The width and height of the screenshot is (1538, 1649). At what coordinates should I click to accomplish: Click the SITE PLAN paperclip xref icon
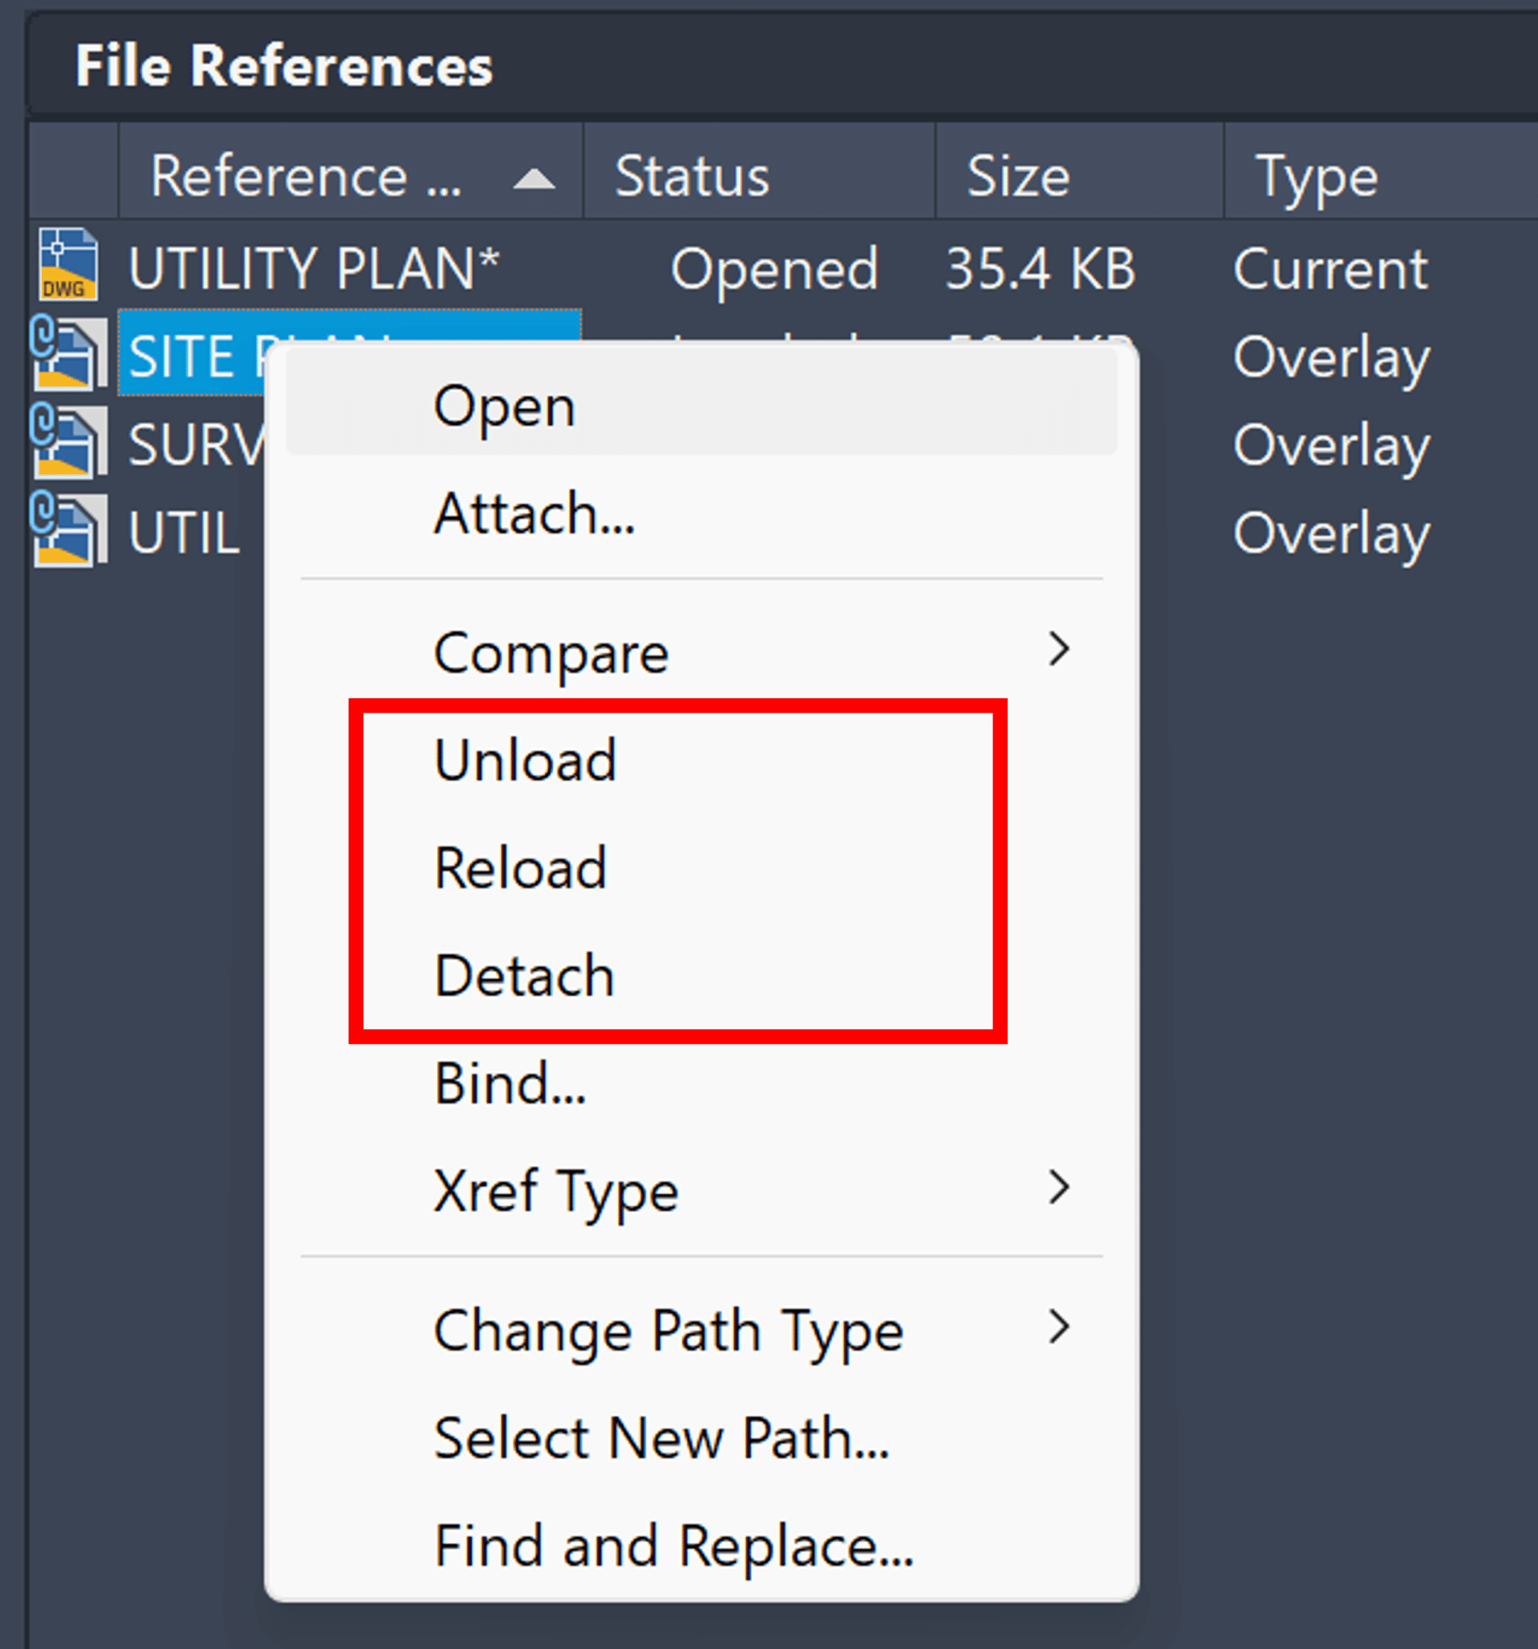click(x=71, y=355)
